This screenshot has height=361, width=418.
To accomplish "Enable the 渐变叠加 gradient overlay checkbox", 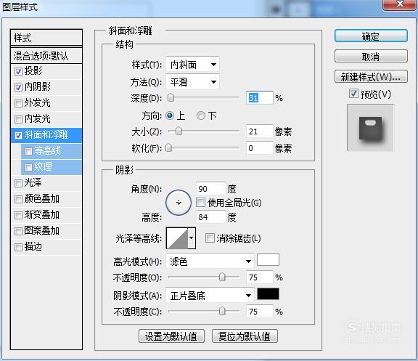I will 18,215.
